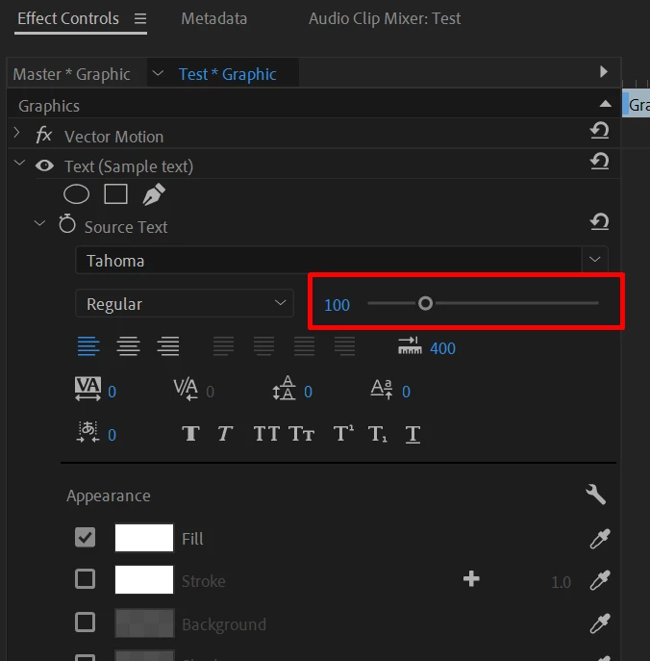This screenshot has width=650, height=661.
Task: Toggle faux italic
Action: pos(225,433)
